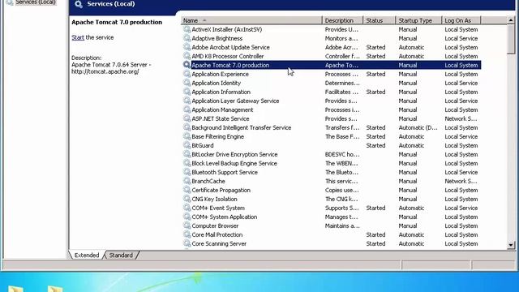Switch to the Standard tab
Image resolution: width=519 pixels, height=292 pixels.
point(121,255)
